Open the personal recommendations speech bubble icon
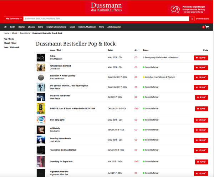Viewport: 214px width, 177px height. pyautogui.click(x=175, y=9)
